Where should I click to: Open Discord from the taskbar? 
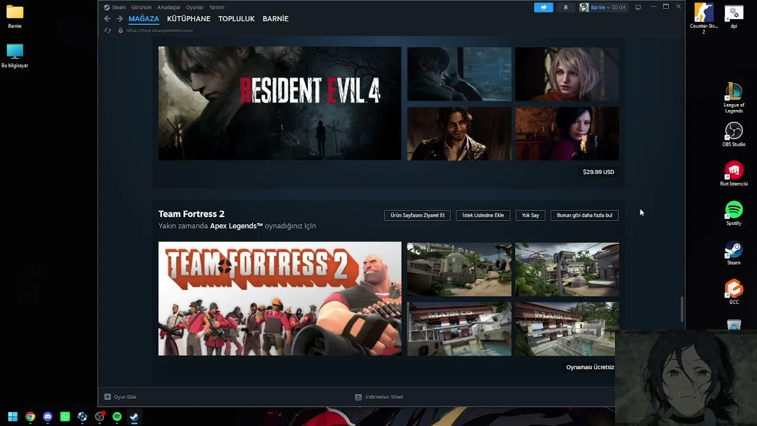click(48, 417)
